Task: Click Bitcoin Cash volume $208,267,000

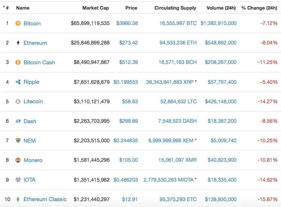Action: pyautogui.click(x=221, y=62)
